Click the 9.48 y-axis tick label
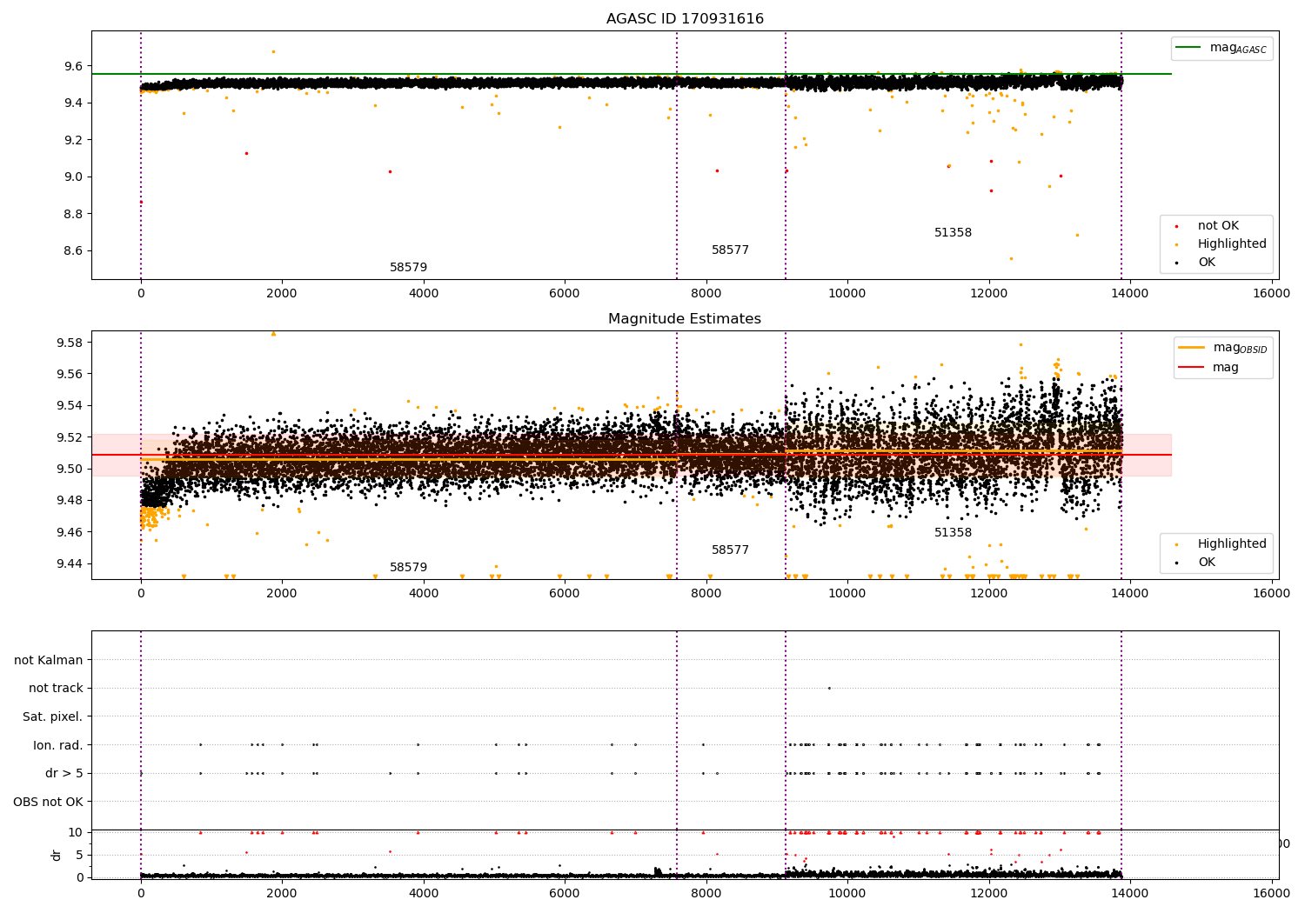1305x913 pixels. 70,500
